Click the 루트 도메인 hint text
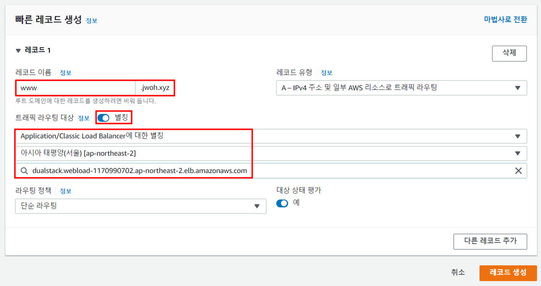541x286 pixels. pos(86,101)
